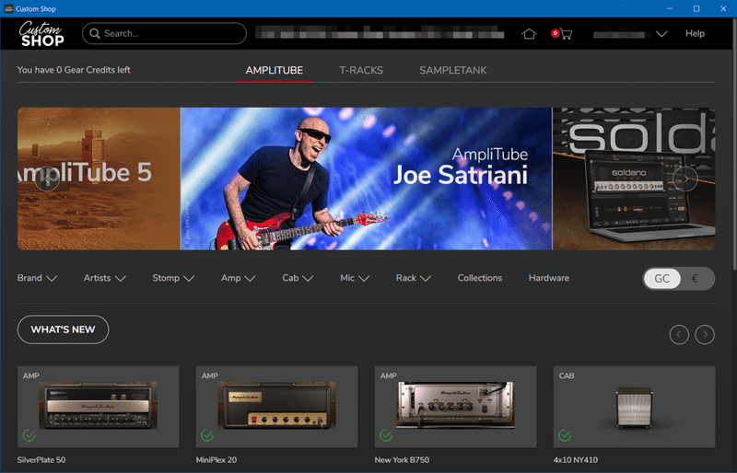Click the WHAT'S NEW button
737x473 pixels.
coord(63,329)
